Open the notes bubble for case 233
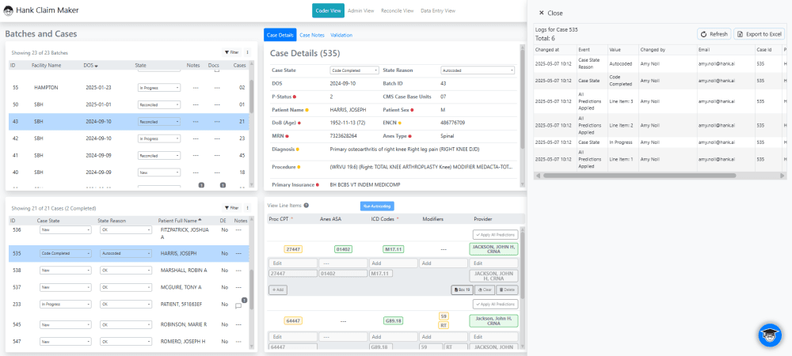 239,305
